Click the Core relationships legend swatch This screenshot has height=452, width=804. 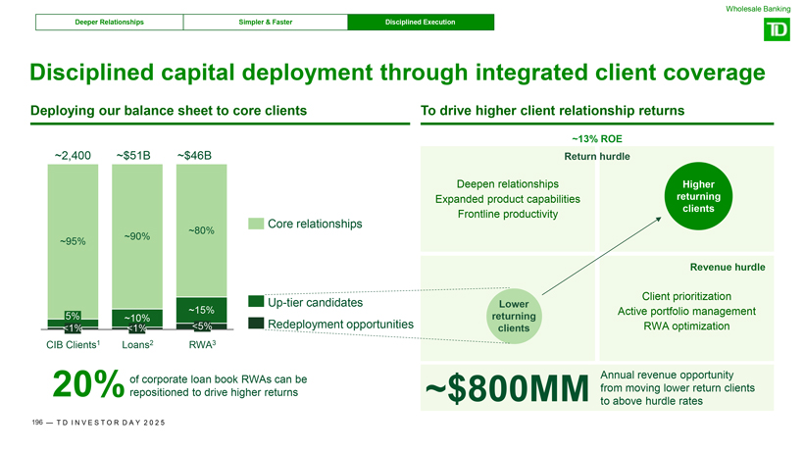tap(256, 225)
